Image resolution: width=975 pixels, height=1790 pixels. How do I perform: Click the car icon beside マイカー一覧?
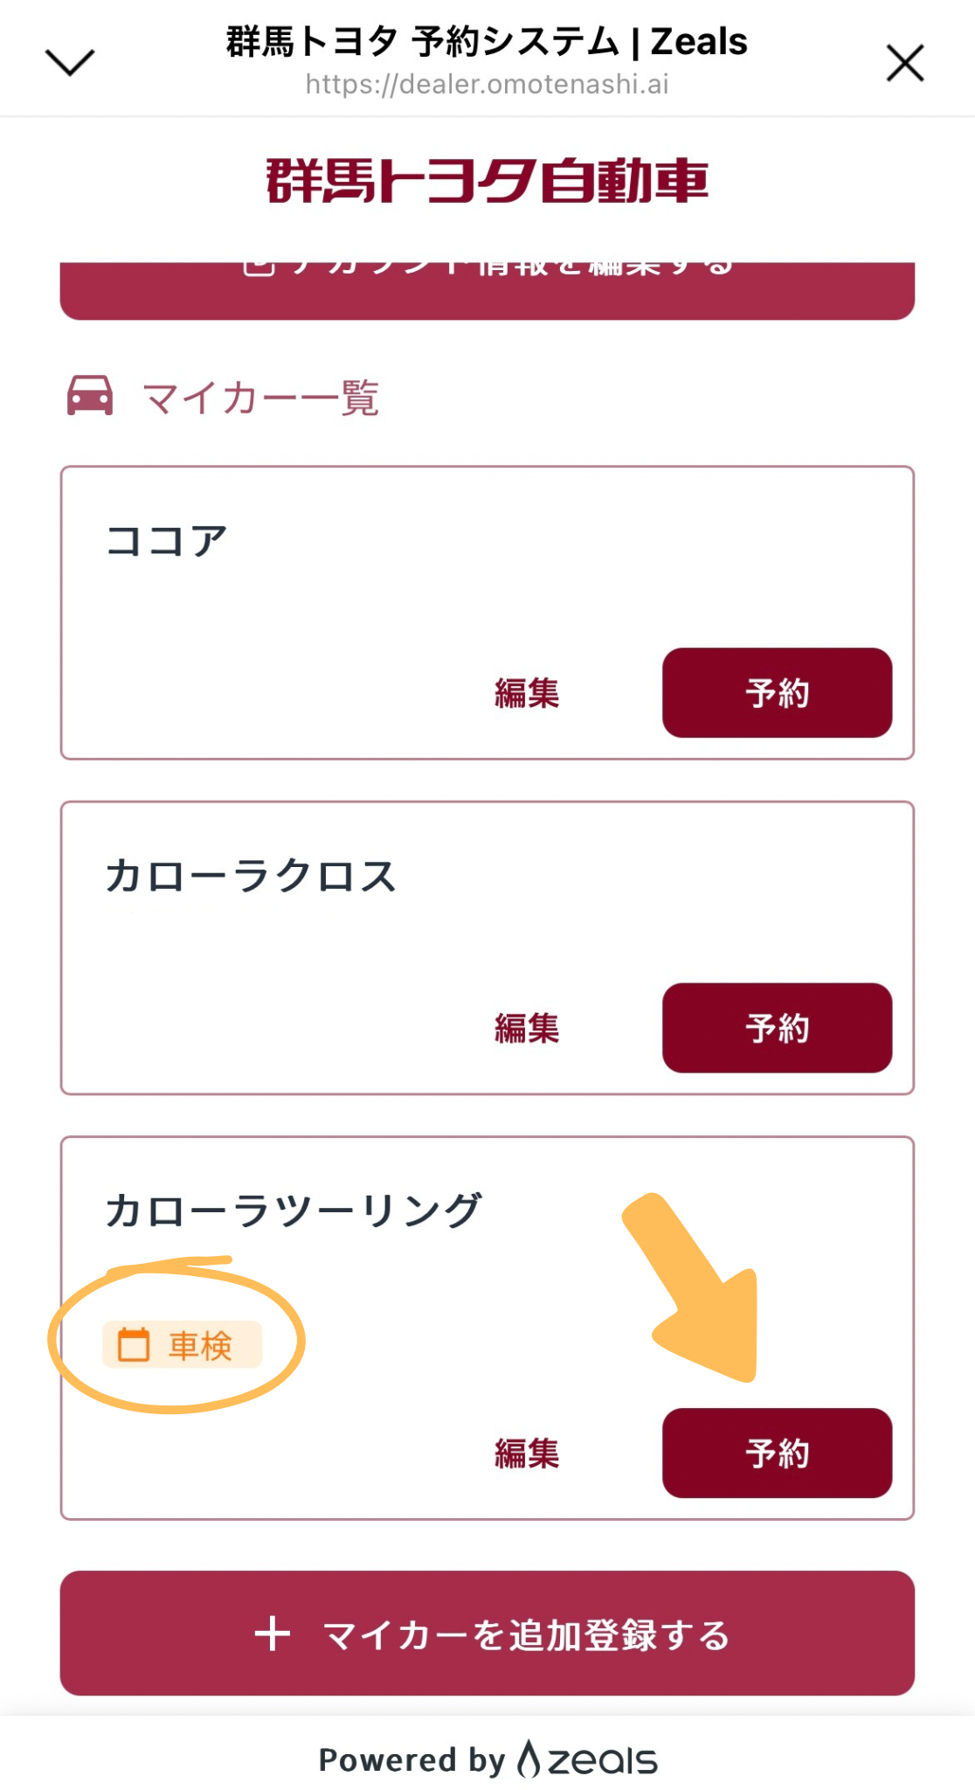(x=90, y=396)
